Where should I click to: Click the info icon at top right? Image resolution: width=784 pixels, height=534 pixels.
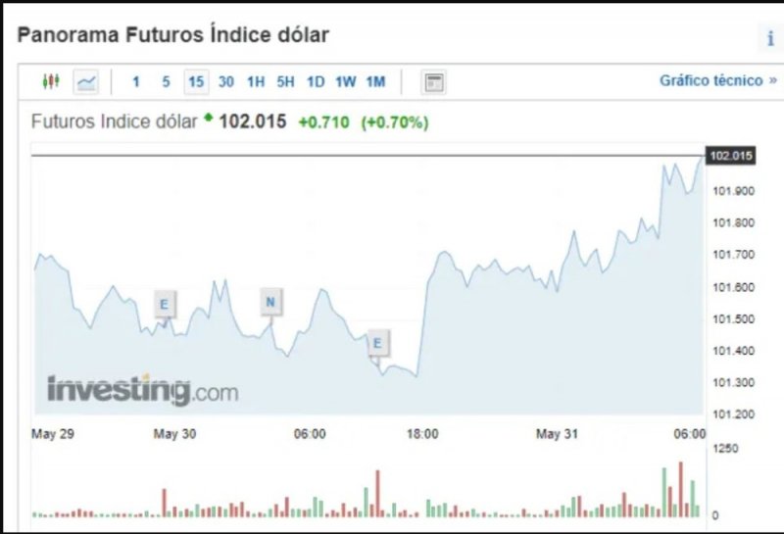click(x=769, y=39)
